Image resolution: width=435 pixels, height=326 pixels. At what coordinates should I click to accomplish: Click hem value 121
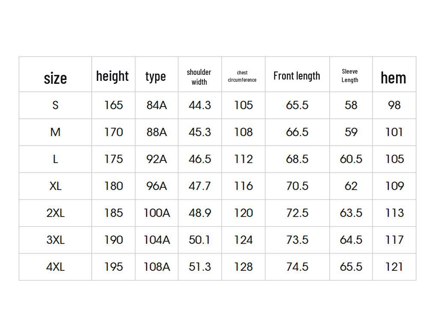click(x=394, y=267)
